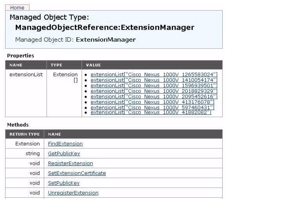The height and width of the screenshot is (204, 281).
Task: Click the RETURN TYPE column header
Action: (24, 134)
